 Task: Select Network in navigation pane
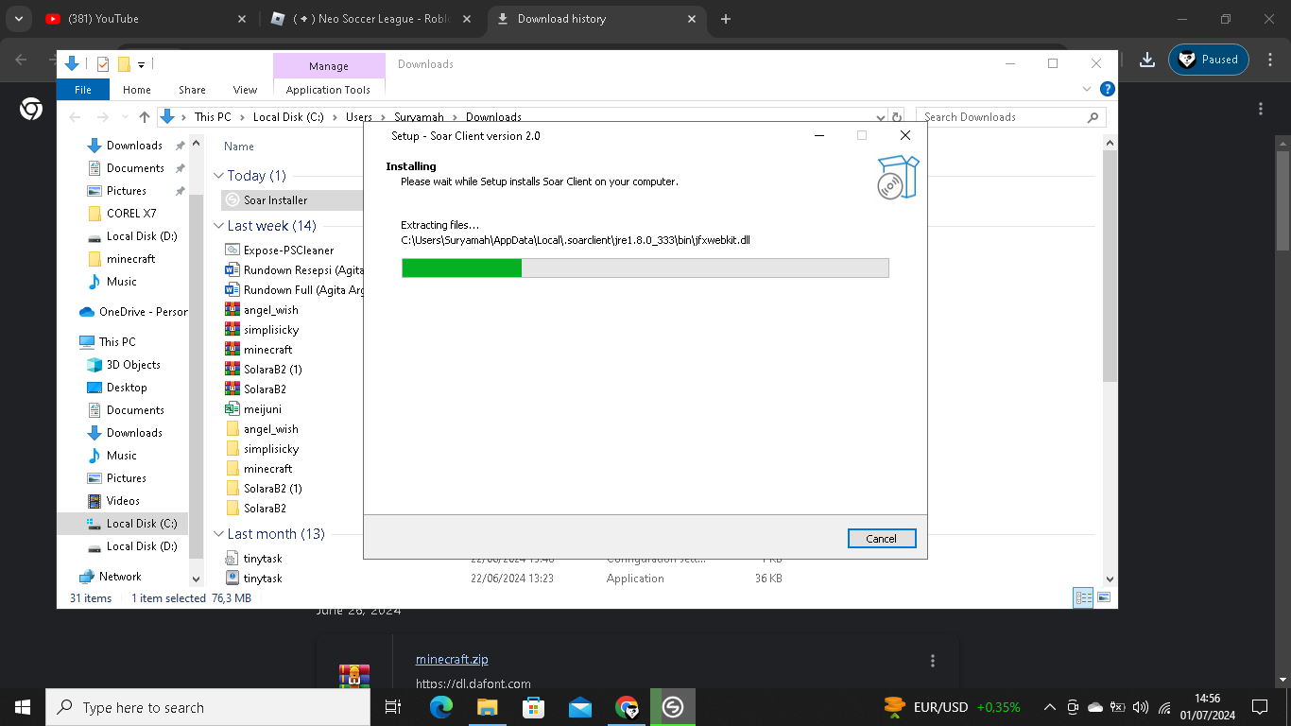coord(120,577)
